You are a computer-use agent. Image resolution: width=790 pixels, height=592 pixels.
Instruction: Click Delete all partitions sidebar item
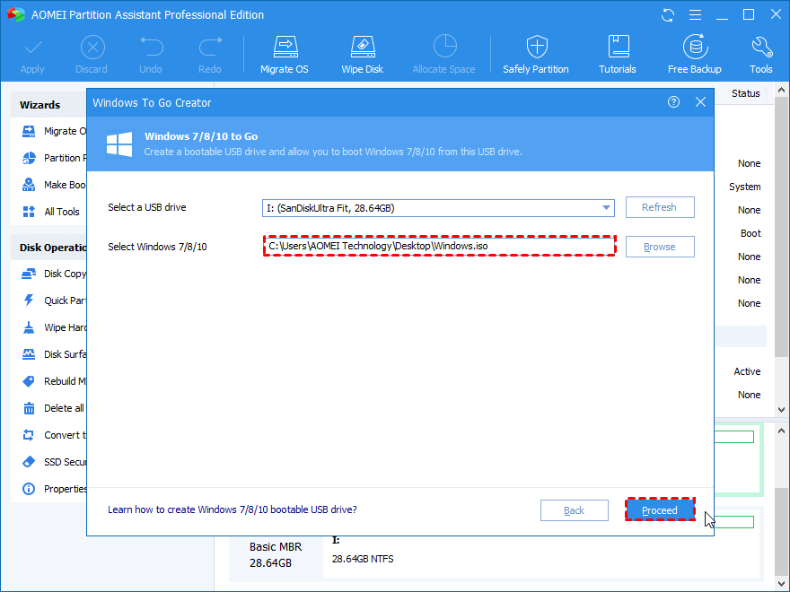click(x=54, y=408)
